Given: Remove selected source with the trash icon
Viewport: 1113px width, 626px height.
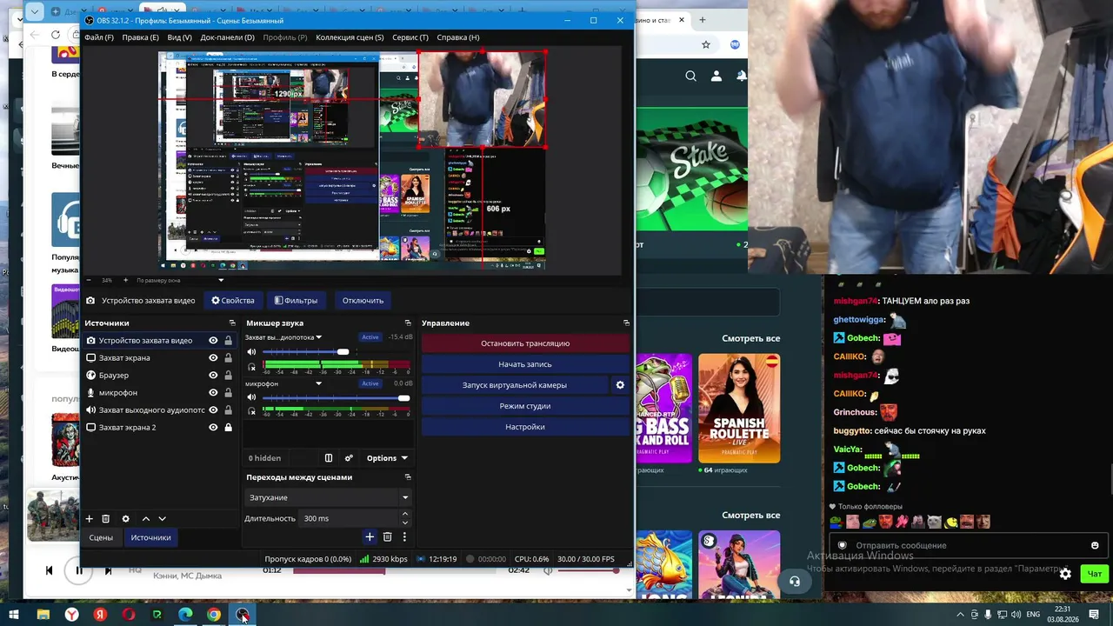Looking at the screenshot, I should (106, 519).
